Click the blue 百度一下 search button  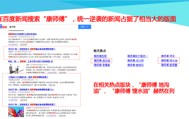tap(85, 27)
